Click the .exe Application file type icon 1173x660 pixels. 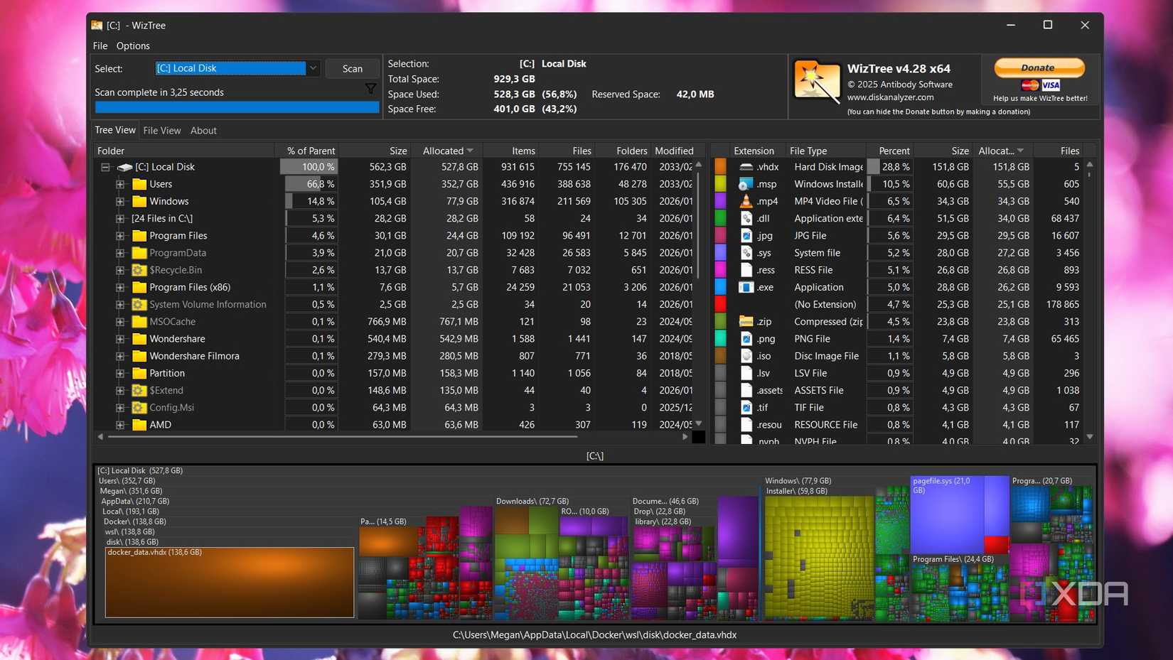(746, 287)
